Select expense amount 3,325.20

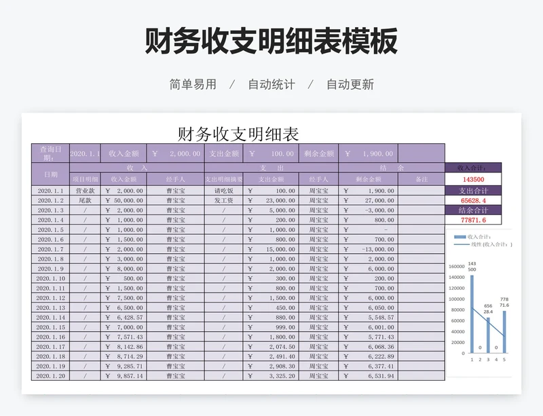click(x=271, y=376)
